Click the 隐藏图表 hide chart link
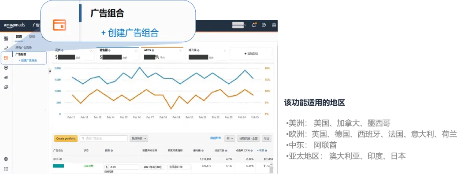 click(x=216, y=138)
